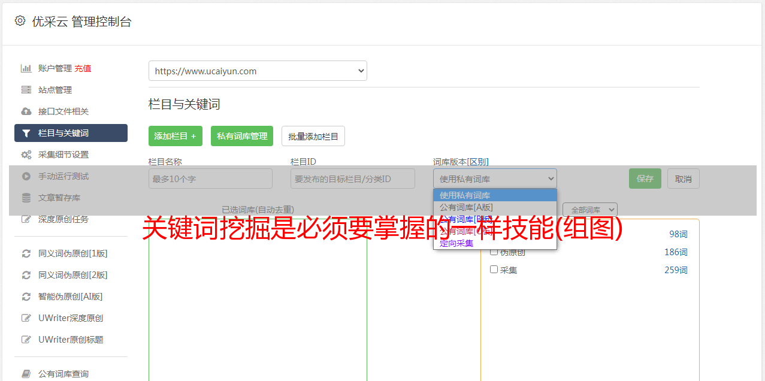
Task: Focus the 栏目名称 input field
Action: 210,179
